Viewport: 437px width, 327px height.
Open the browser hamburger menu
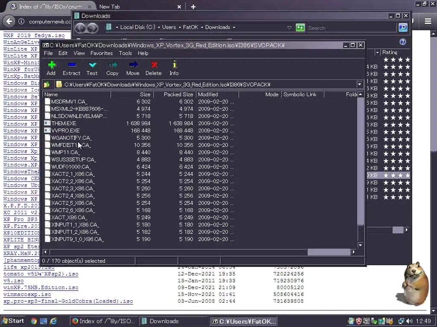[428, 21]
